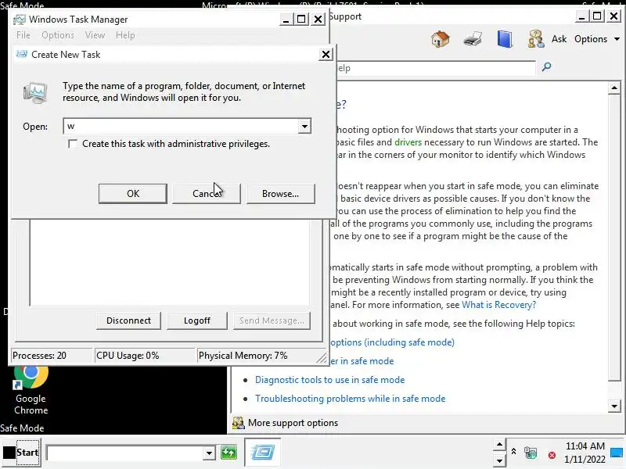This screenshot has width=626, height=469.
Task: Click Help window scrollbar down arrow
Action: click(614, 406)
